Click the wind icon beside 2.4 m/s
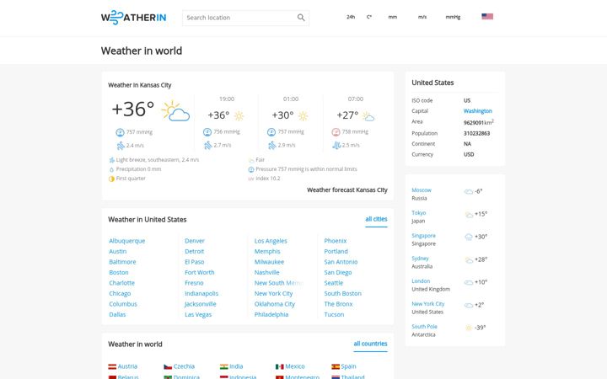Screen dimensions: 607x379 pos(121,146)
